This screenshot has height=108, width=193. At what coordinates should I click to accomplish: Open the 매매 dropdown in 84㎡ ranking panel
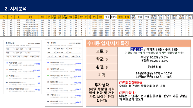[x=51, y=52]
